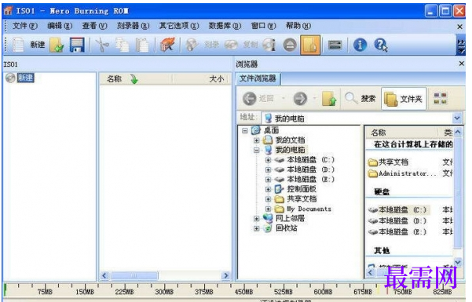Open the 地址 address dropdown arrow
Viewport: 472px width, 302px height.
[457, 118]
